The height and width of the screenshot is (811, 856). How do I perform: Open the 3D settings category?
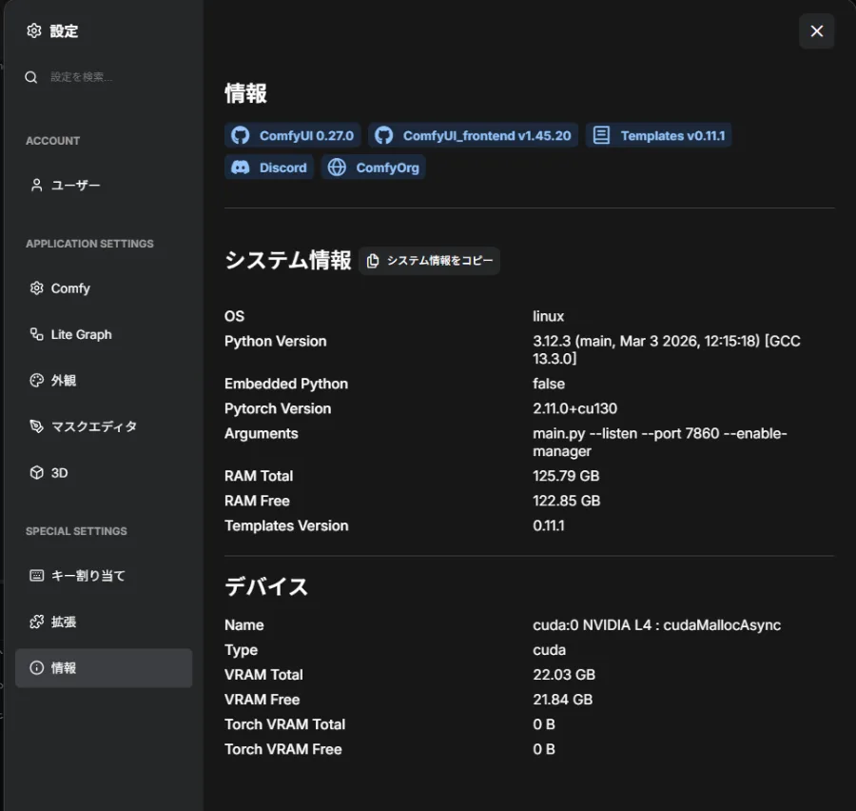tap(104, 473)
